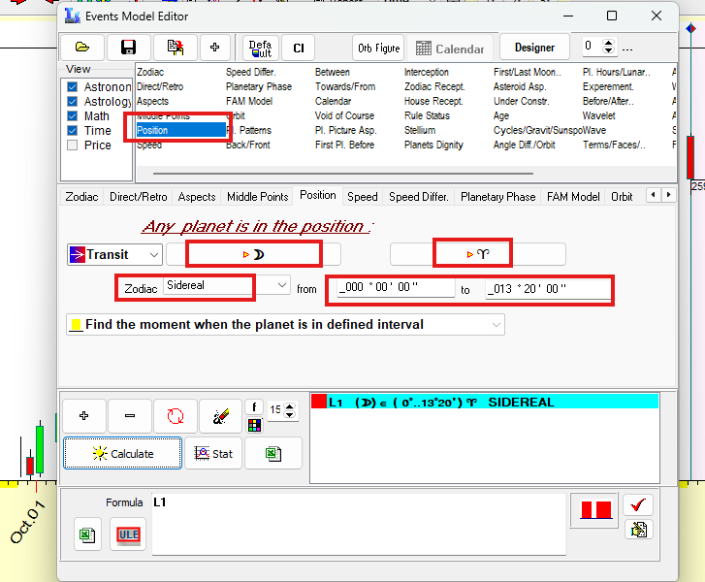705x582 pixels.
Task: Open the Planetary Phase tab
Action: (x=497, y=197)
